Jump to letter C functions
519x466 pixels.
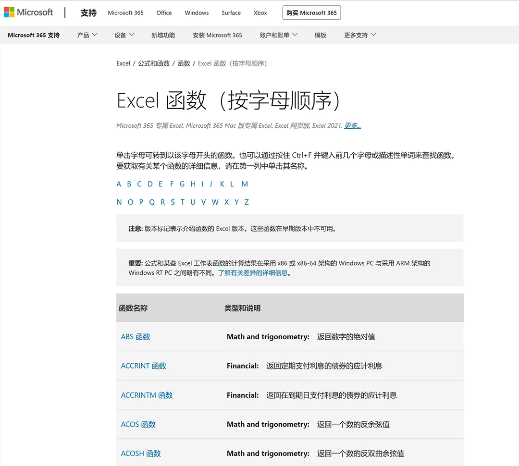[x=139, y=184]
